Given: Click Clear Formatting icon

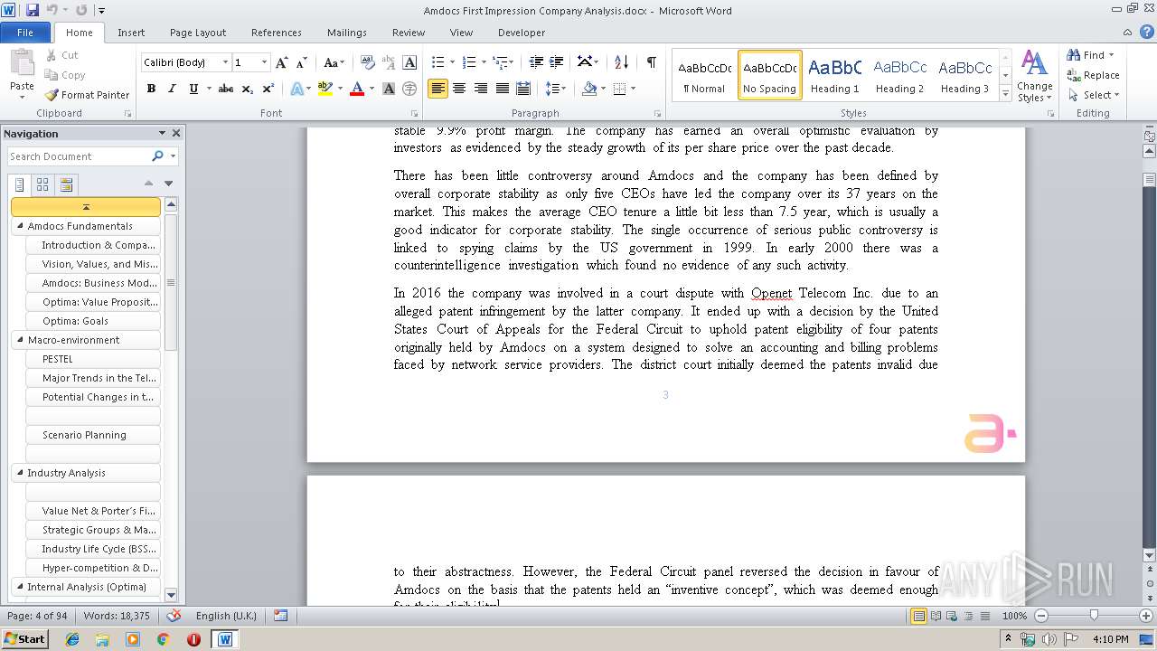Looking at the screenshot, I should pyautogui.click(x=367, y=62).
